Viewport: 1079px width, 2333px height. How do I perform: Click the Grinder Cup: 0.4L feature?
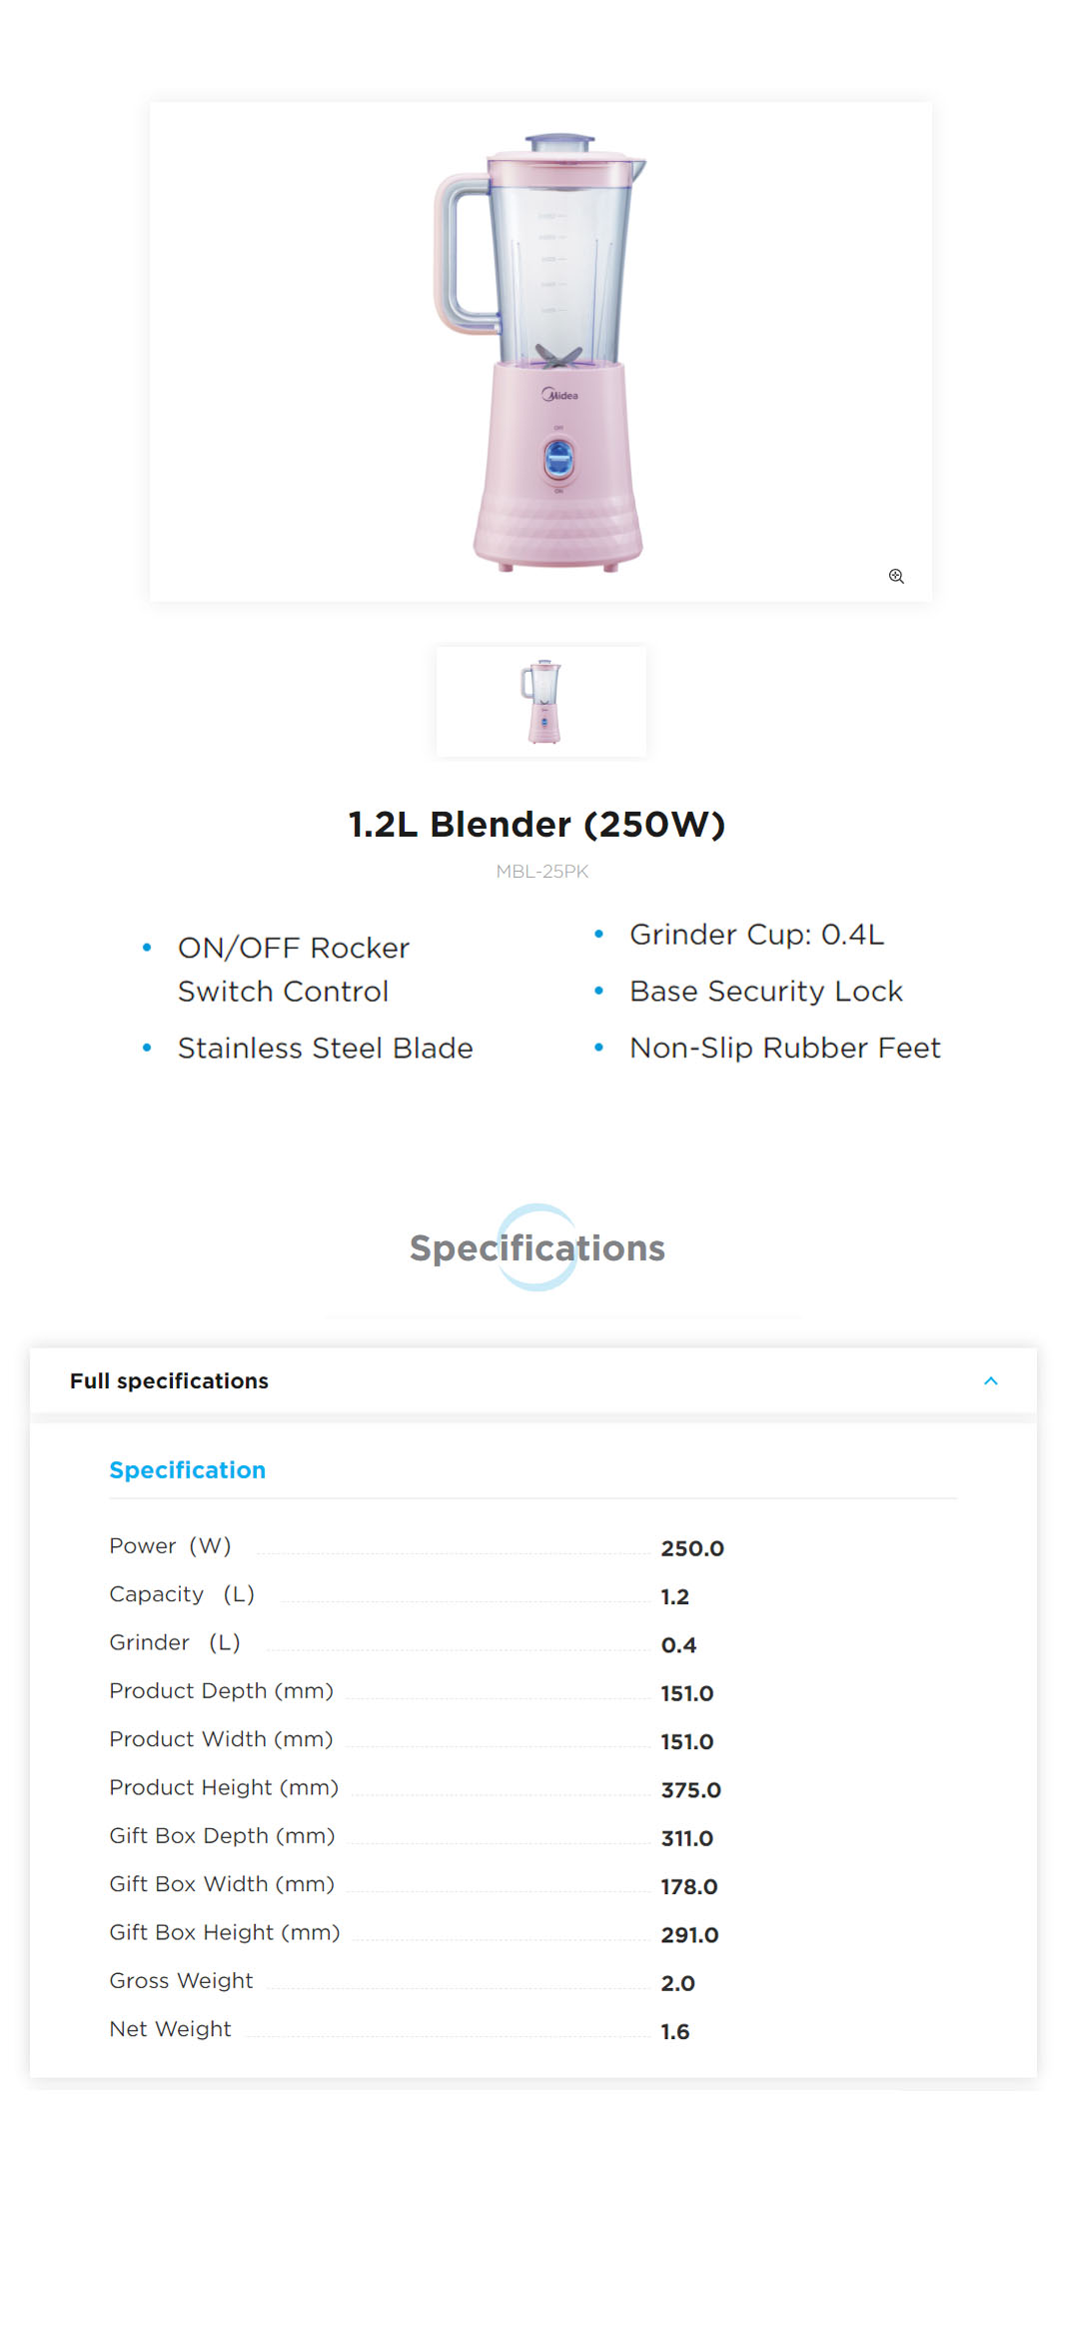point(756,935)
